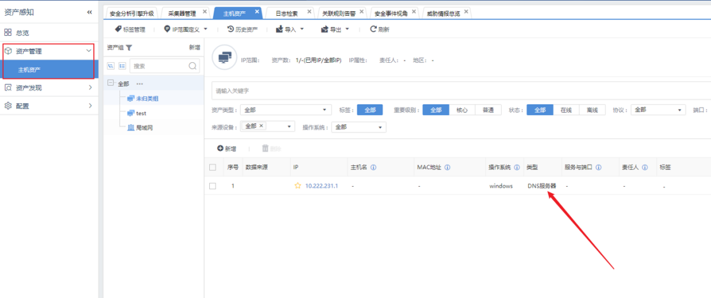Open the 操作系统 dropdown
The height and width of the screenshot is (298, 711).
pyautogui.click(x=358, y=127)
